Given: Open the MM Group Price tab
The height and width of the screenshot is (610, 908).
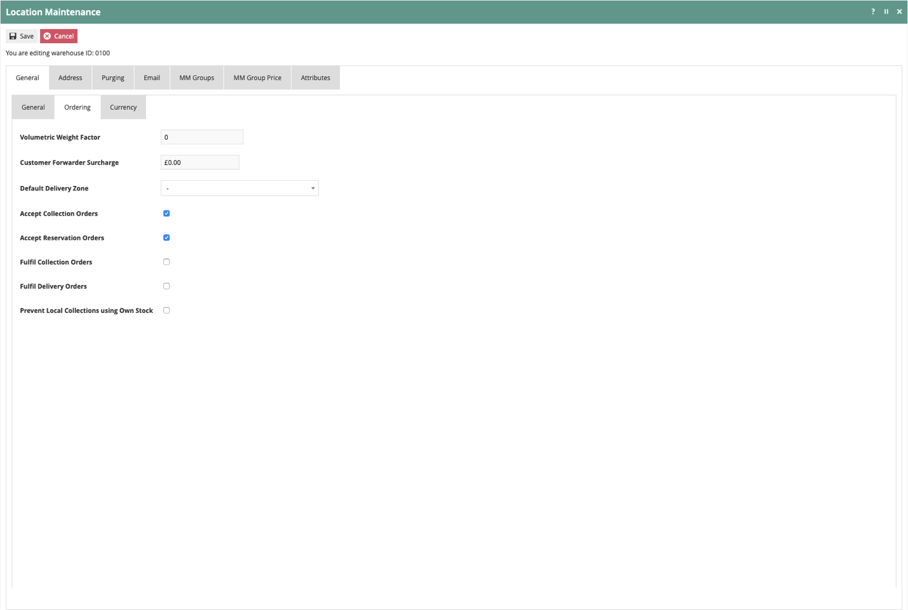Looking at the screenshot, I should tap(257, 77).
